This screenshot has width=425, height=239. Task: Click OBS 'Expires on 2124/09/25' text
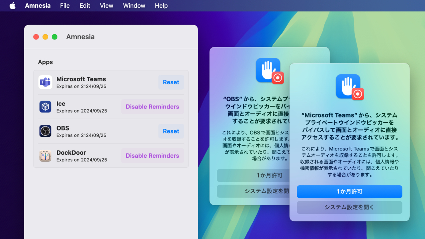click(81, 135)
